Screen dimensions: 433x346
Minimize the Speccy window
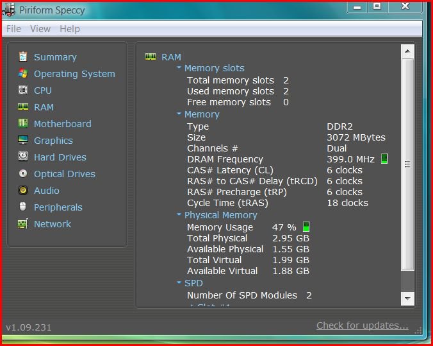pos(357,7)
